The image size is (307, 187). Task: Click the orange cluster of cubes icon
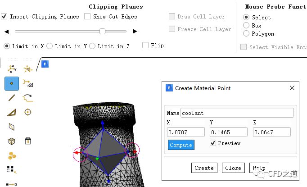click(x=12, y=156)
